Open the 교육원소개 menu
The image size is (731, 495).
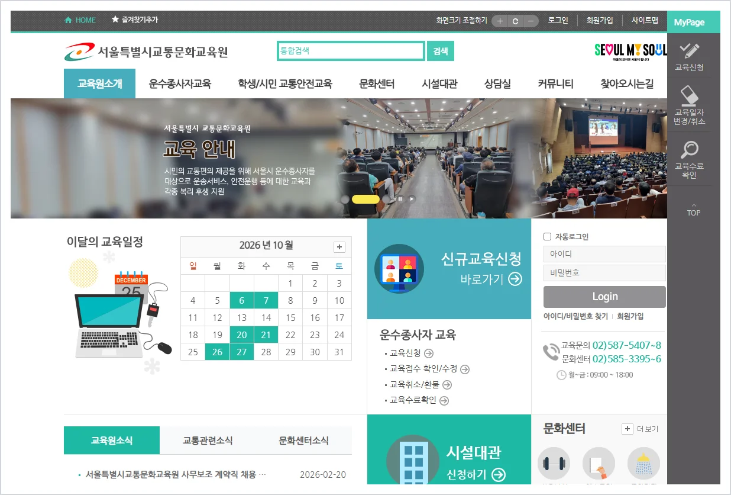click(x=99, y=83)
